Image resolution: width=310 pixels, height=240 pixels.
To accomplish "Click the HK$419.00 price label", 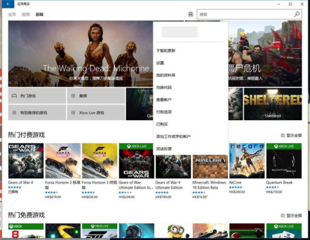I will (53, 197).
